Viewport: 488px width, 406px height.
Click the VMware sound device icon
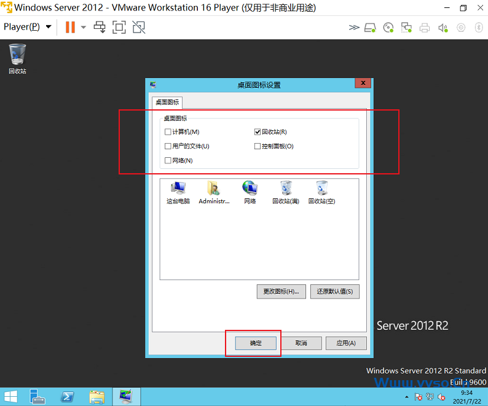(x=443, y=28)
